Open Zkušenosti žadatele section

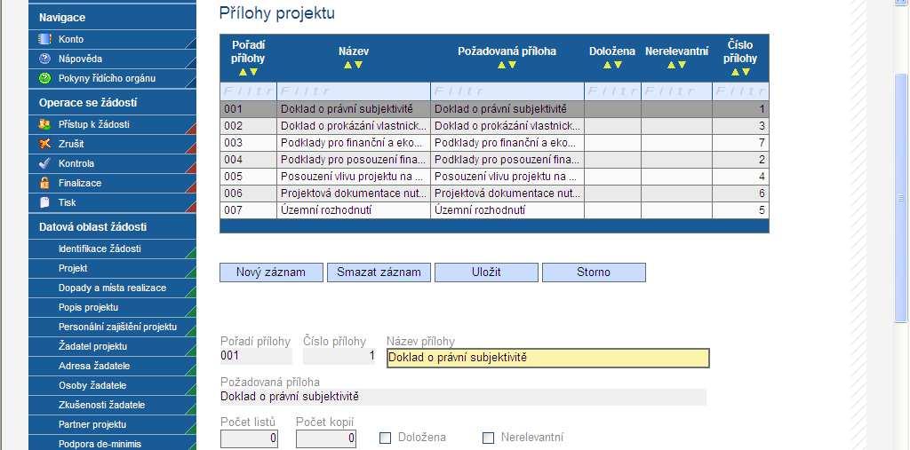[112, 405]
